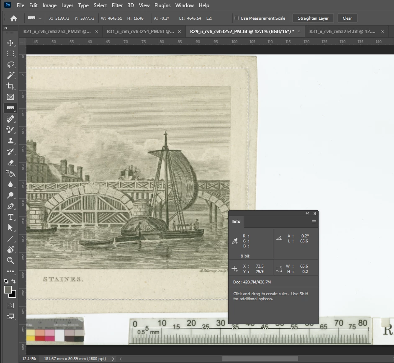Enable Use Measurement Scale checkbox
Image resolution: width=394 pixels, height=363 pixels.
point(237,18)
